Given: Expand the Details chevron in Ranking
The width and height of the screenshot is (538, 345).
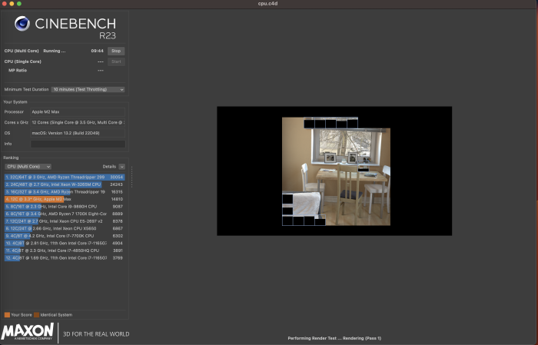Looking at the screenshot, I should 121,167.
